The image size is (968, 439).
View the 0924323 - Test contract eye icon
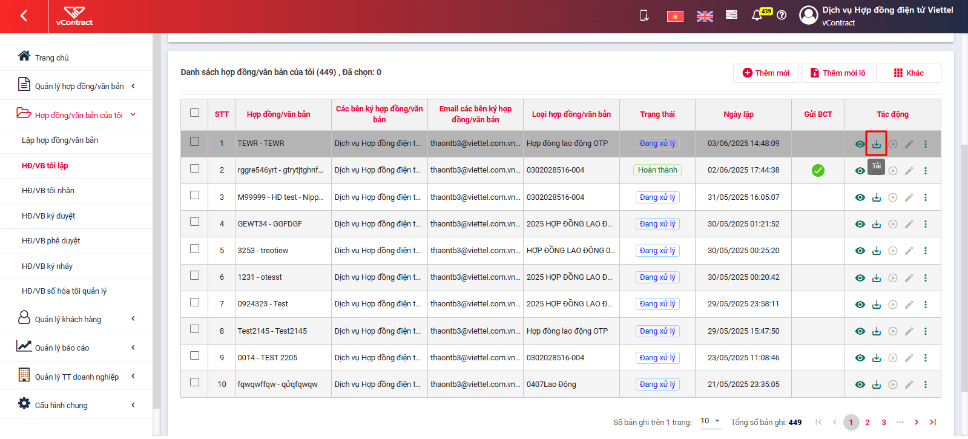(x=860, y=305)
